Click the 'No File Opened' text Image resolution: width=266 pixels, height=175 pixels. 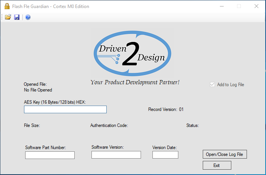tap(38, 90)
